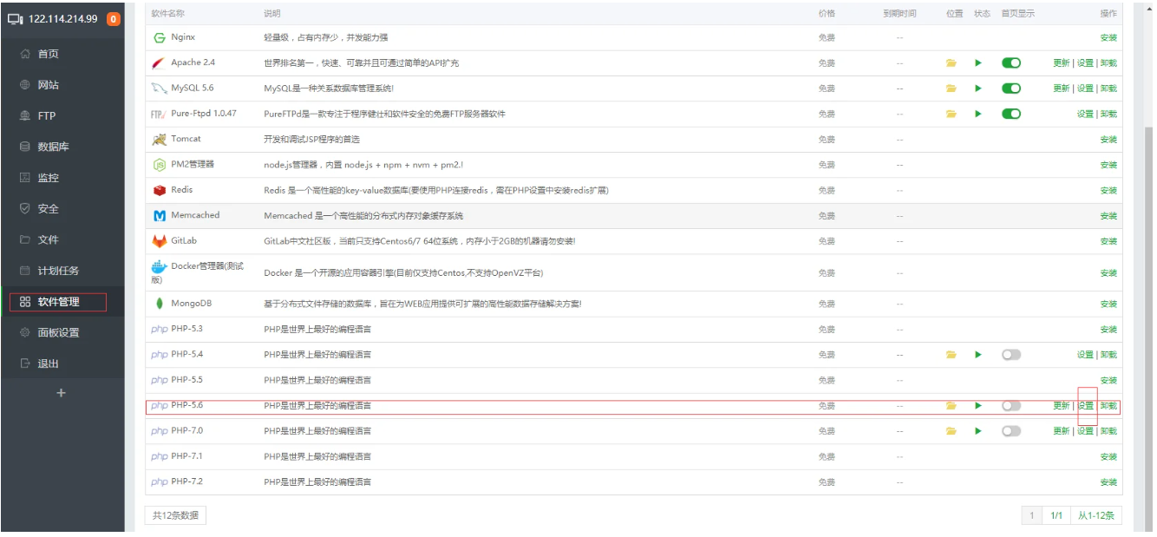Click the play status icon for MySQL 5.6
1157x537 pixels.
[978, 88]
